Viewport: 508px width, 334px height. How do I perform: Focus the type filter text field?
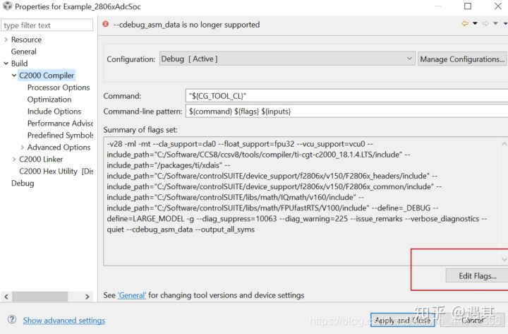[x=47, y=25]
